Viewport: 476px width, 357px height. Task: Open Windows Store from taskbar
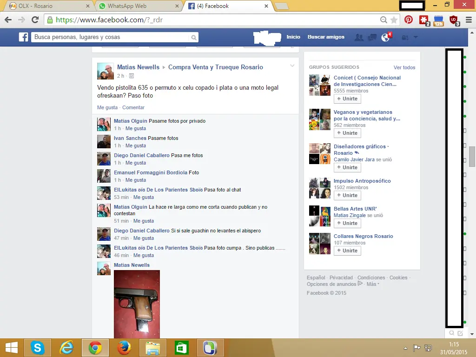coord(182,348)
